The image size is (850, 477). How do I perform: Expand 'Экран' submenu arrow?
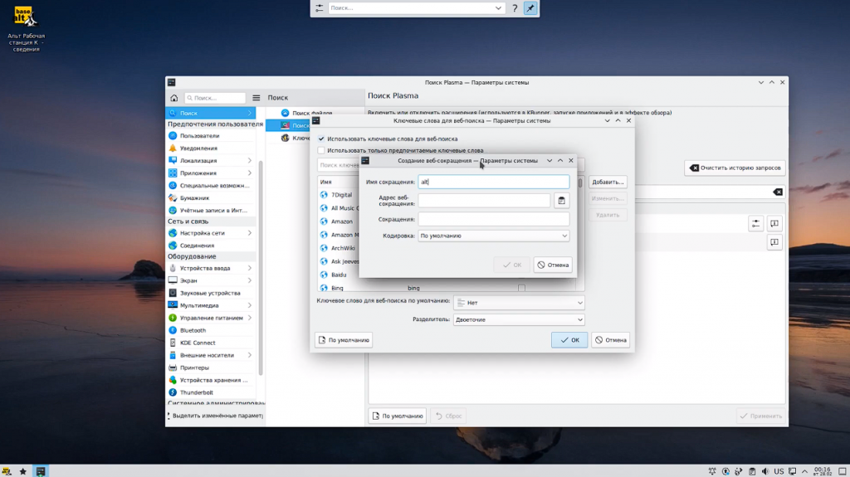249,280
